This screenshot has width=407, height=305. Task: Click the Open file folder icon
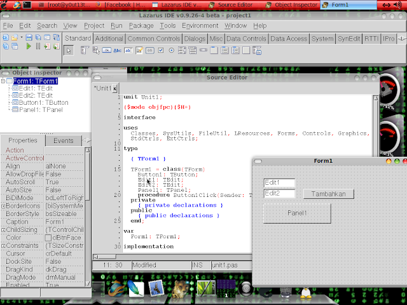pos(15,38)
